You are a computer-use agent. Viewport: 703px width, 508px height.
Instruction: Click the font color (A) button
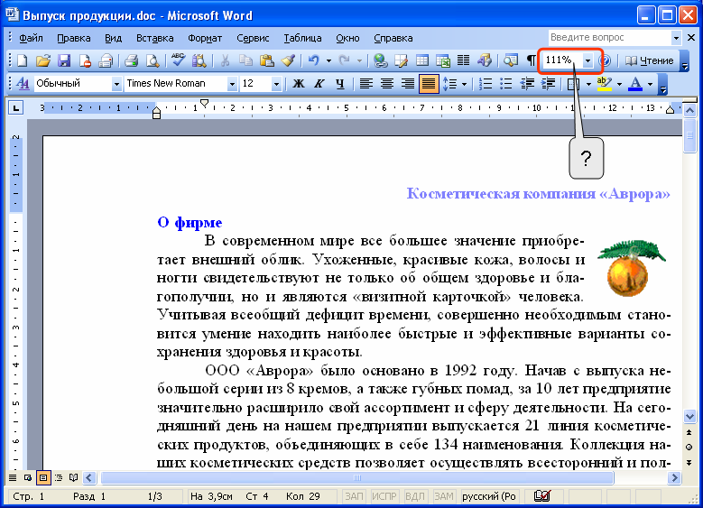634,84
